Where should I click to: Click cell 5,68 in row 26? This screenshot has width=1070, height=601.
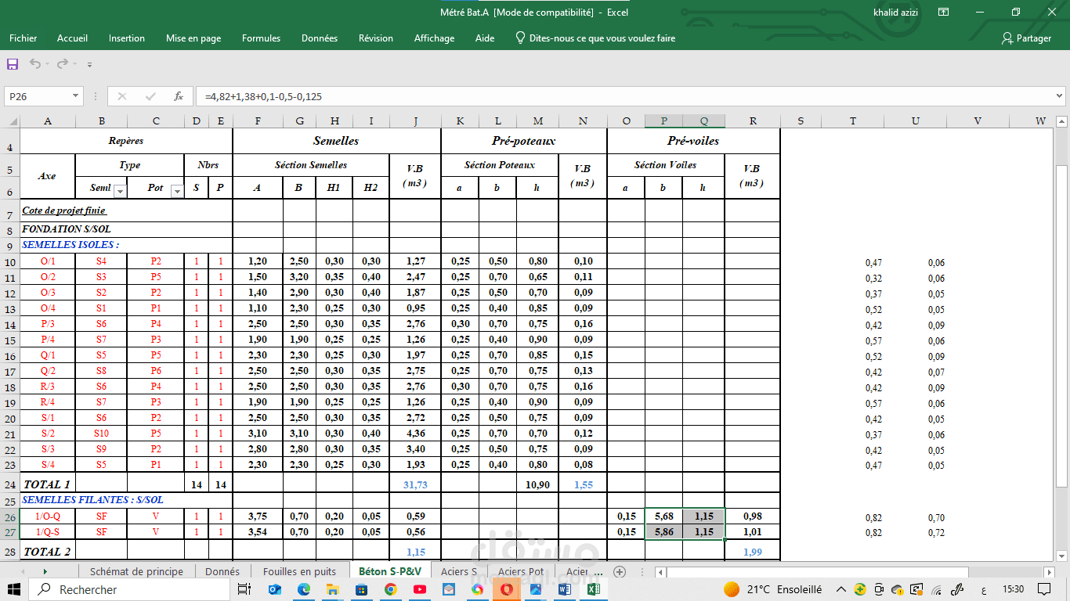(x=663, y=516)
